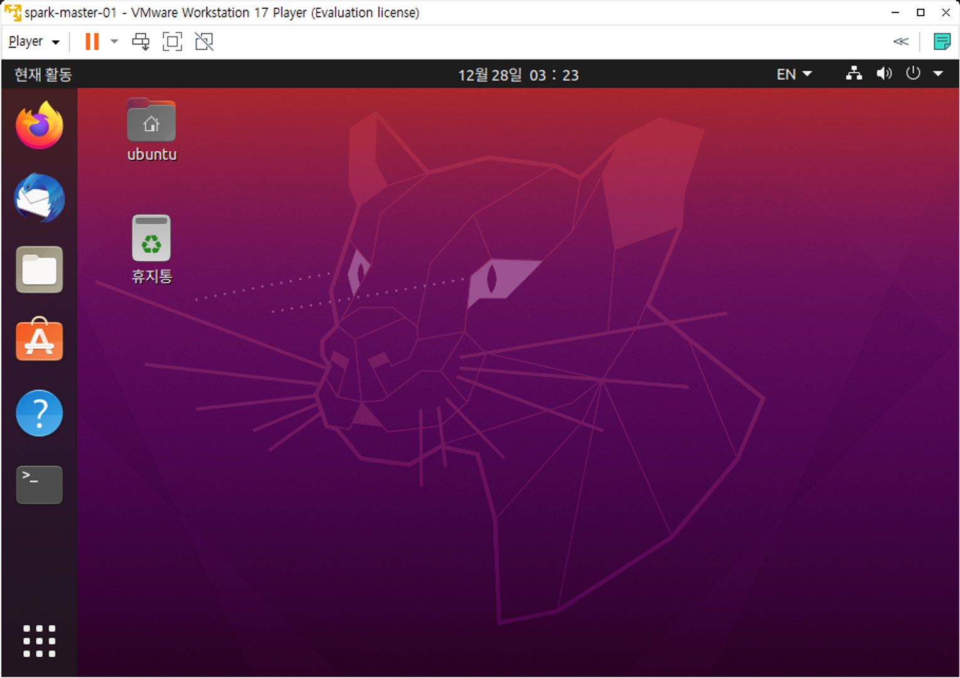Open Help from the dock
This screenshot has height=678, width=960.
tap(40, 413)
